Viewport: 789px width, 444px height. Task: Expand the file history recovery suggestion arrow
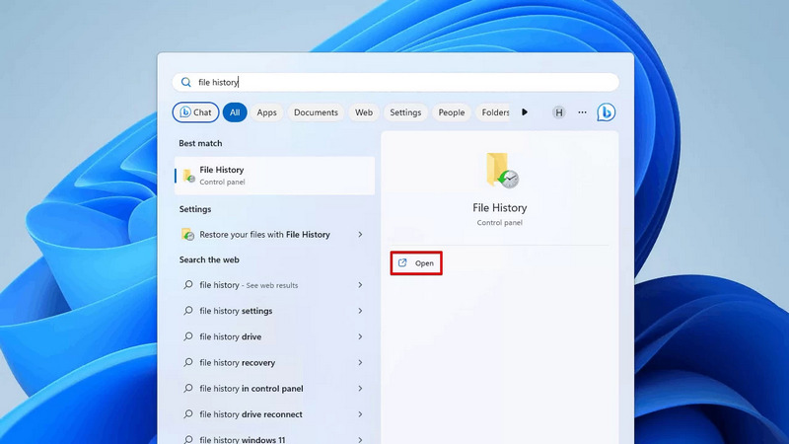tap(360, 363)
